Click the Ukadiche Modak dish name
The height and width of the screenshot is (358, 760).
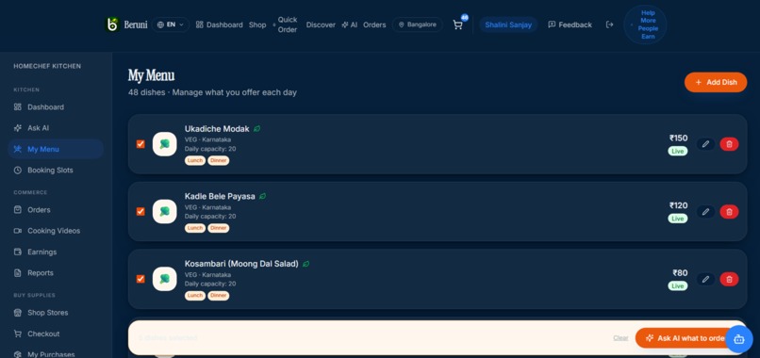tap(217, 129)
